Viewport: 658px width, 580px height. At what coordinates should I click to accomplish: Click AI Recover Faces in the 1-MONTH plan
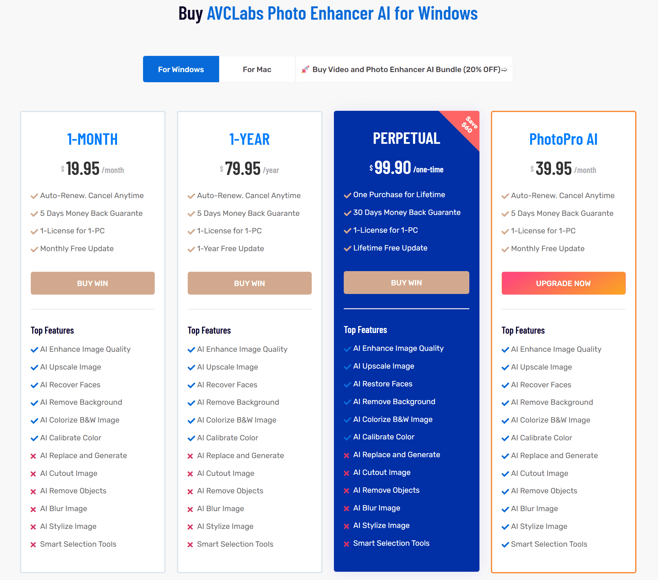click(70, 385)
